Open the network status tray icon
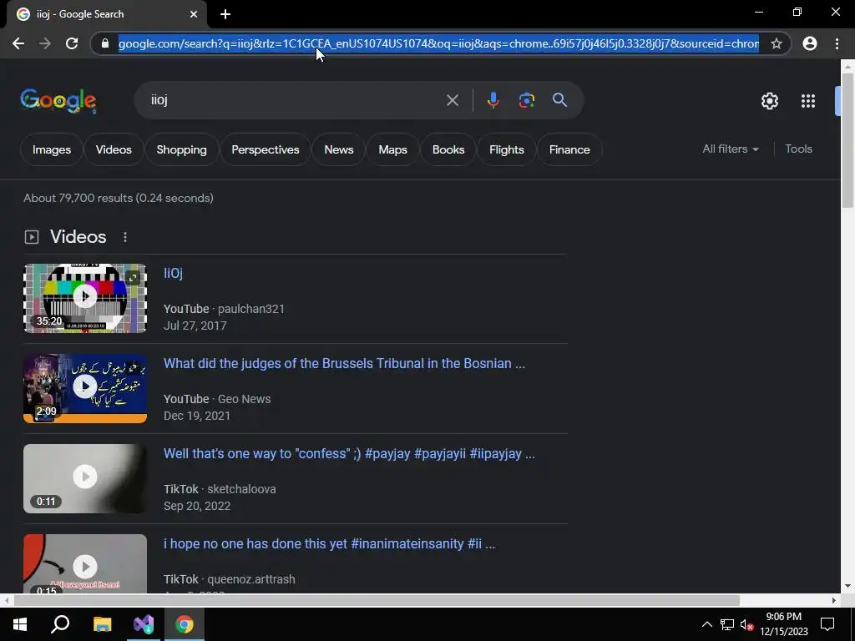The width and height of the screenshot is (855, 641). pos(727,624)
